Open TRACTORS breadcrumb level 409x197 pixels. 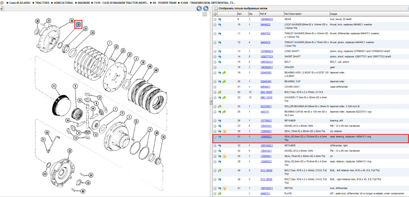(42, 3)
